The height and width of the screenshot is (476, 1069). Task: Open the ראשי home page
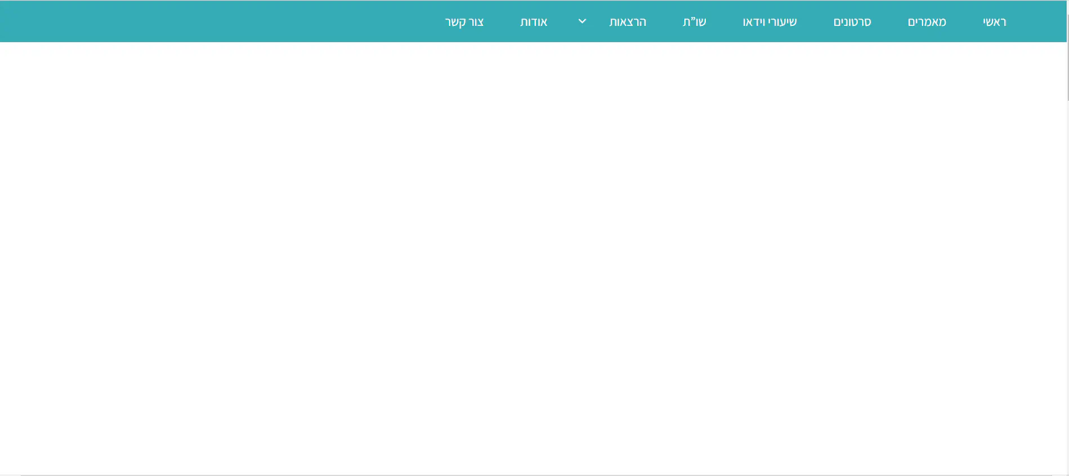[994, 22]
